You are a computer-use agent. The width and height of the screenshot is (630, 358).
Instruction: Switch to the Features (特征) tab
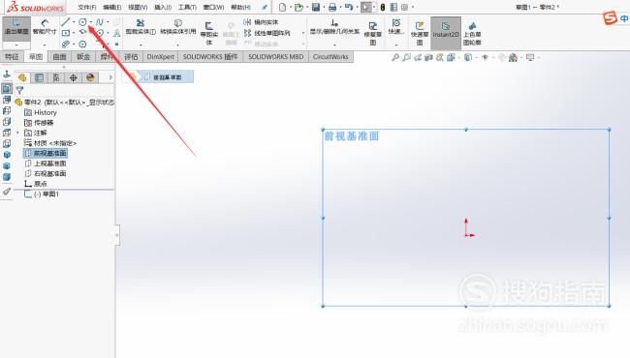(12, 57)
